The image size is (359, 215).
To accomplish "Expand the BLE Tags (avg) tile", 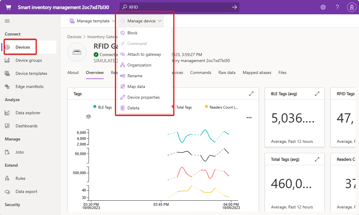I will coord(317,94).
